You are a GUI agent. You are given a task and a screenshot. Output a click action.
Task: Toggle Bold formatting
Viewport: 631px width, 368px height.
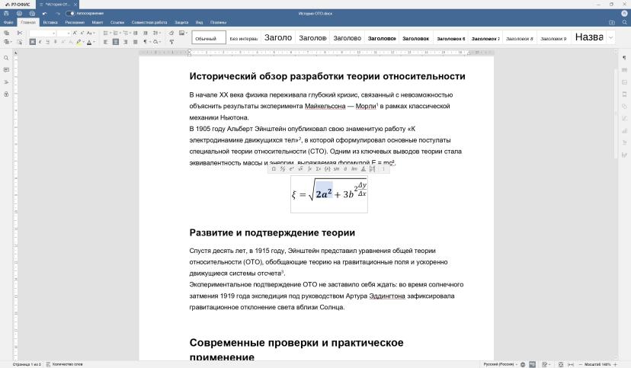33,42
